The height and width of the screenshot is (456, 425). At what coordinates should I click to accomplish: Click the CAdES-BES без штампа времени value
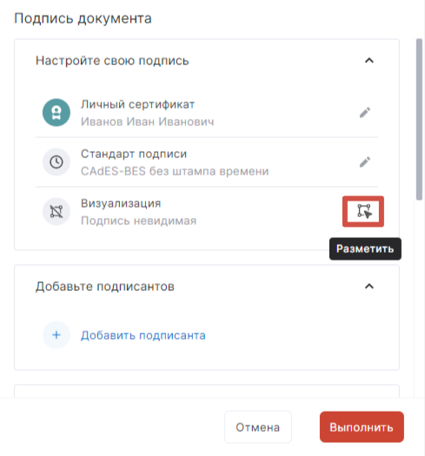(175, 171)
